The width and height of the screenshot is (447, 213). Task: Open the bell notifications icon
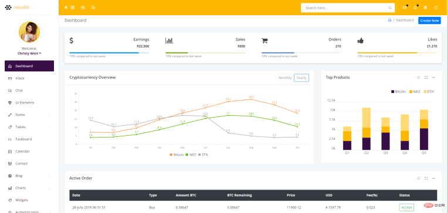415,8
